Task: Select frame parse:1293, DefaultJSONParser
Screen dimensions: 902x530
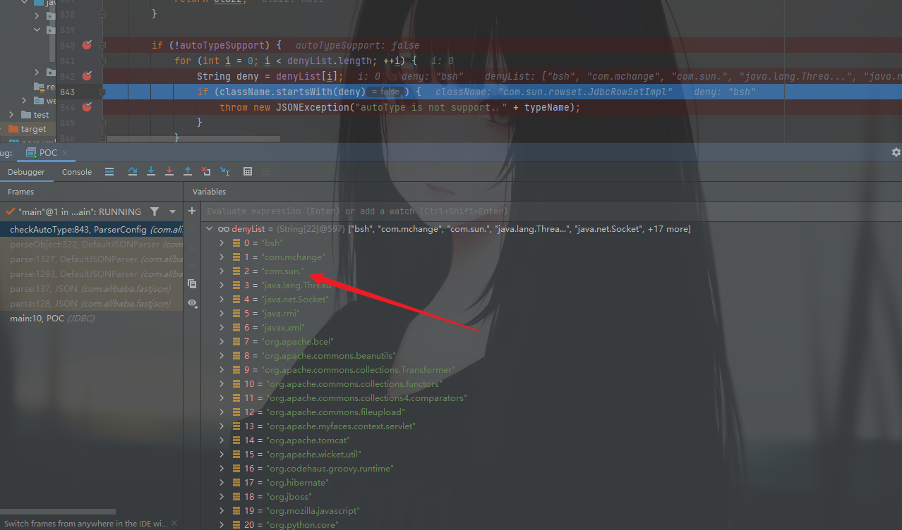Action: (x=91, y=274)
